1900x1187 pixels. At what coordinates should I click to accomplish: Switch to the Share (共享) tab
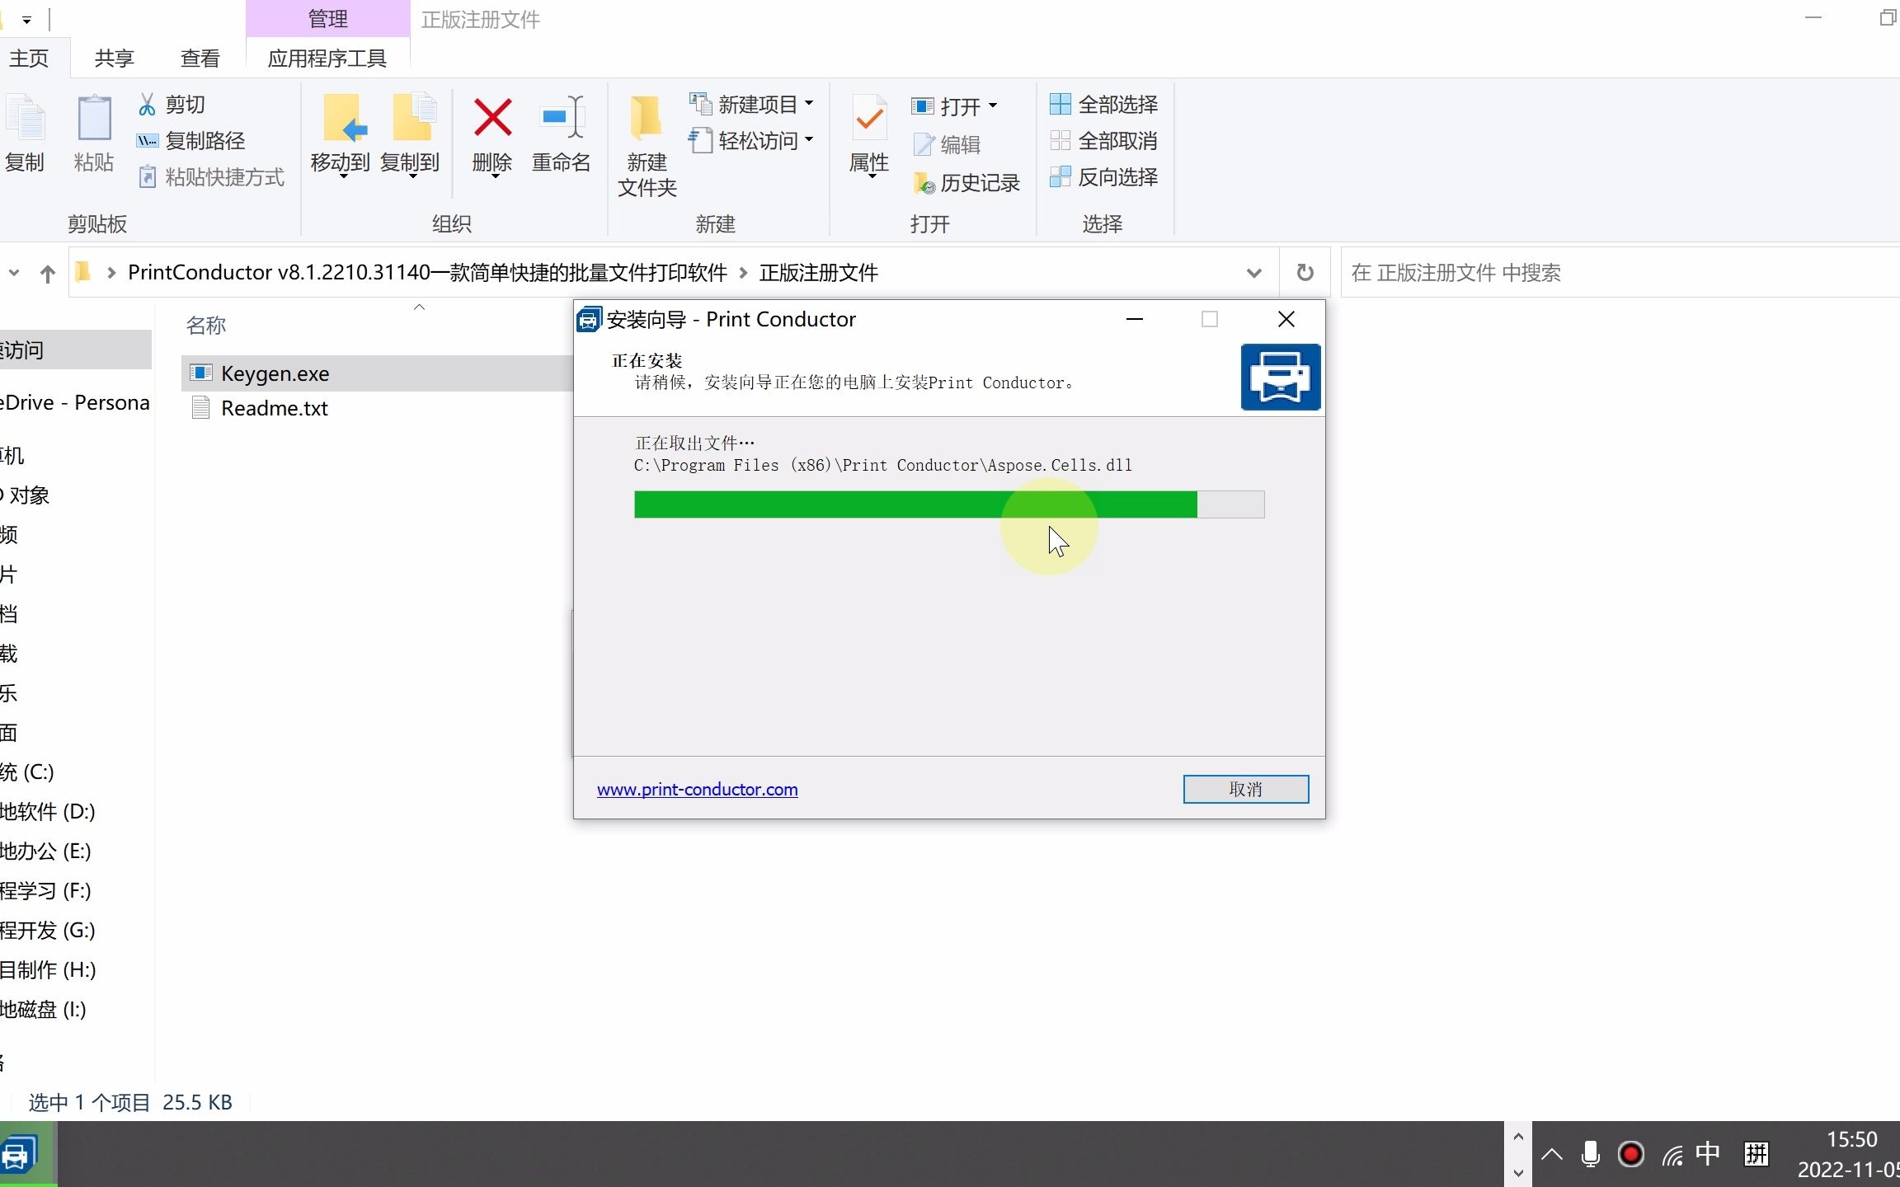114,59
